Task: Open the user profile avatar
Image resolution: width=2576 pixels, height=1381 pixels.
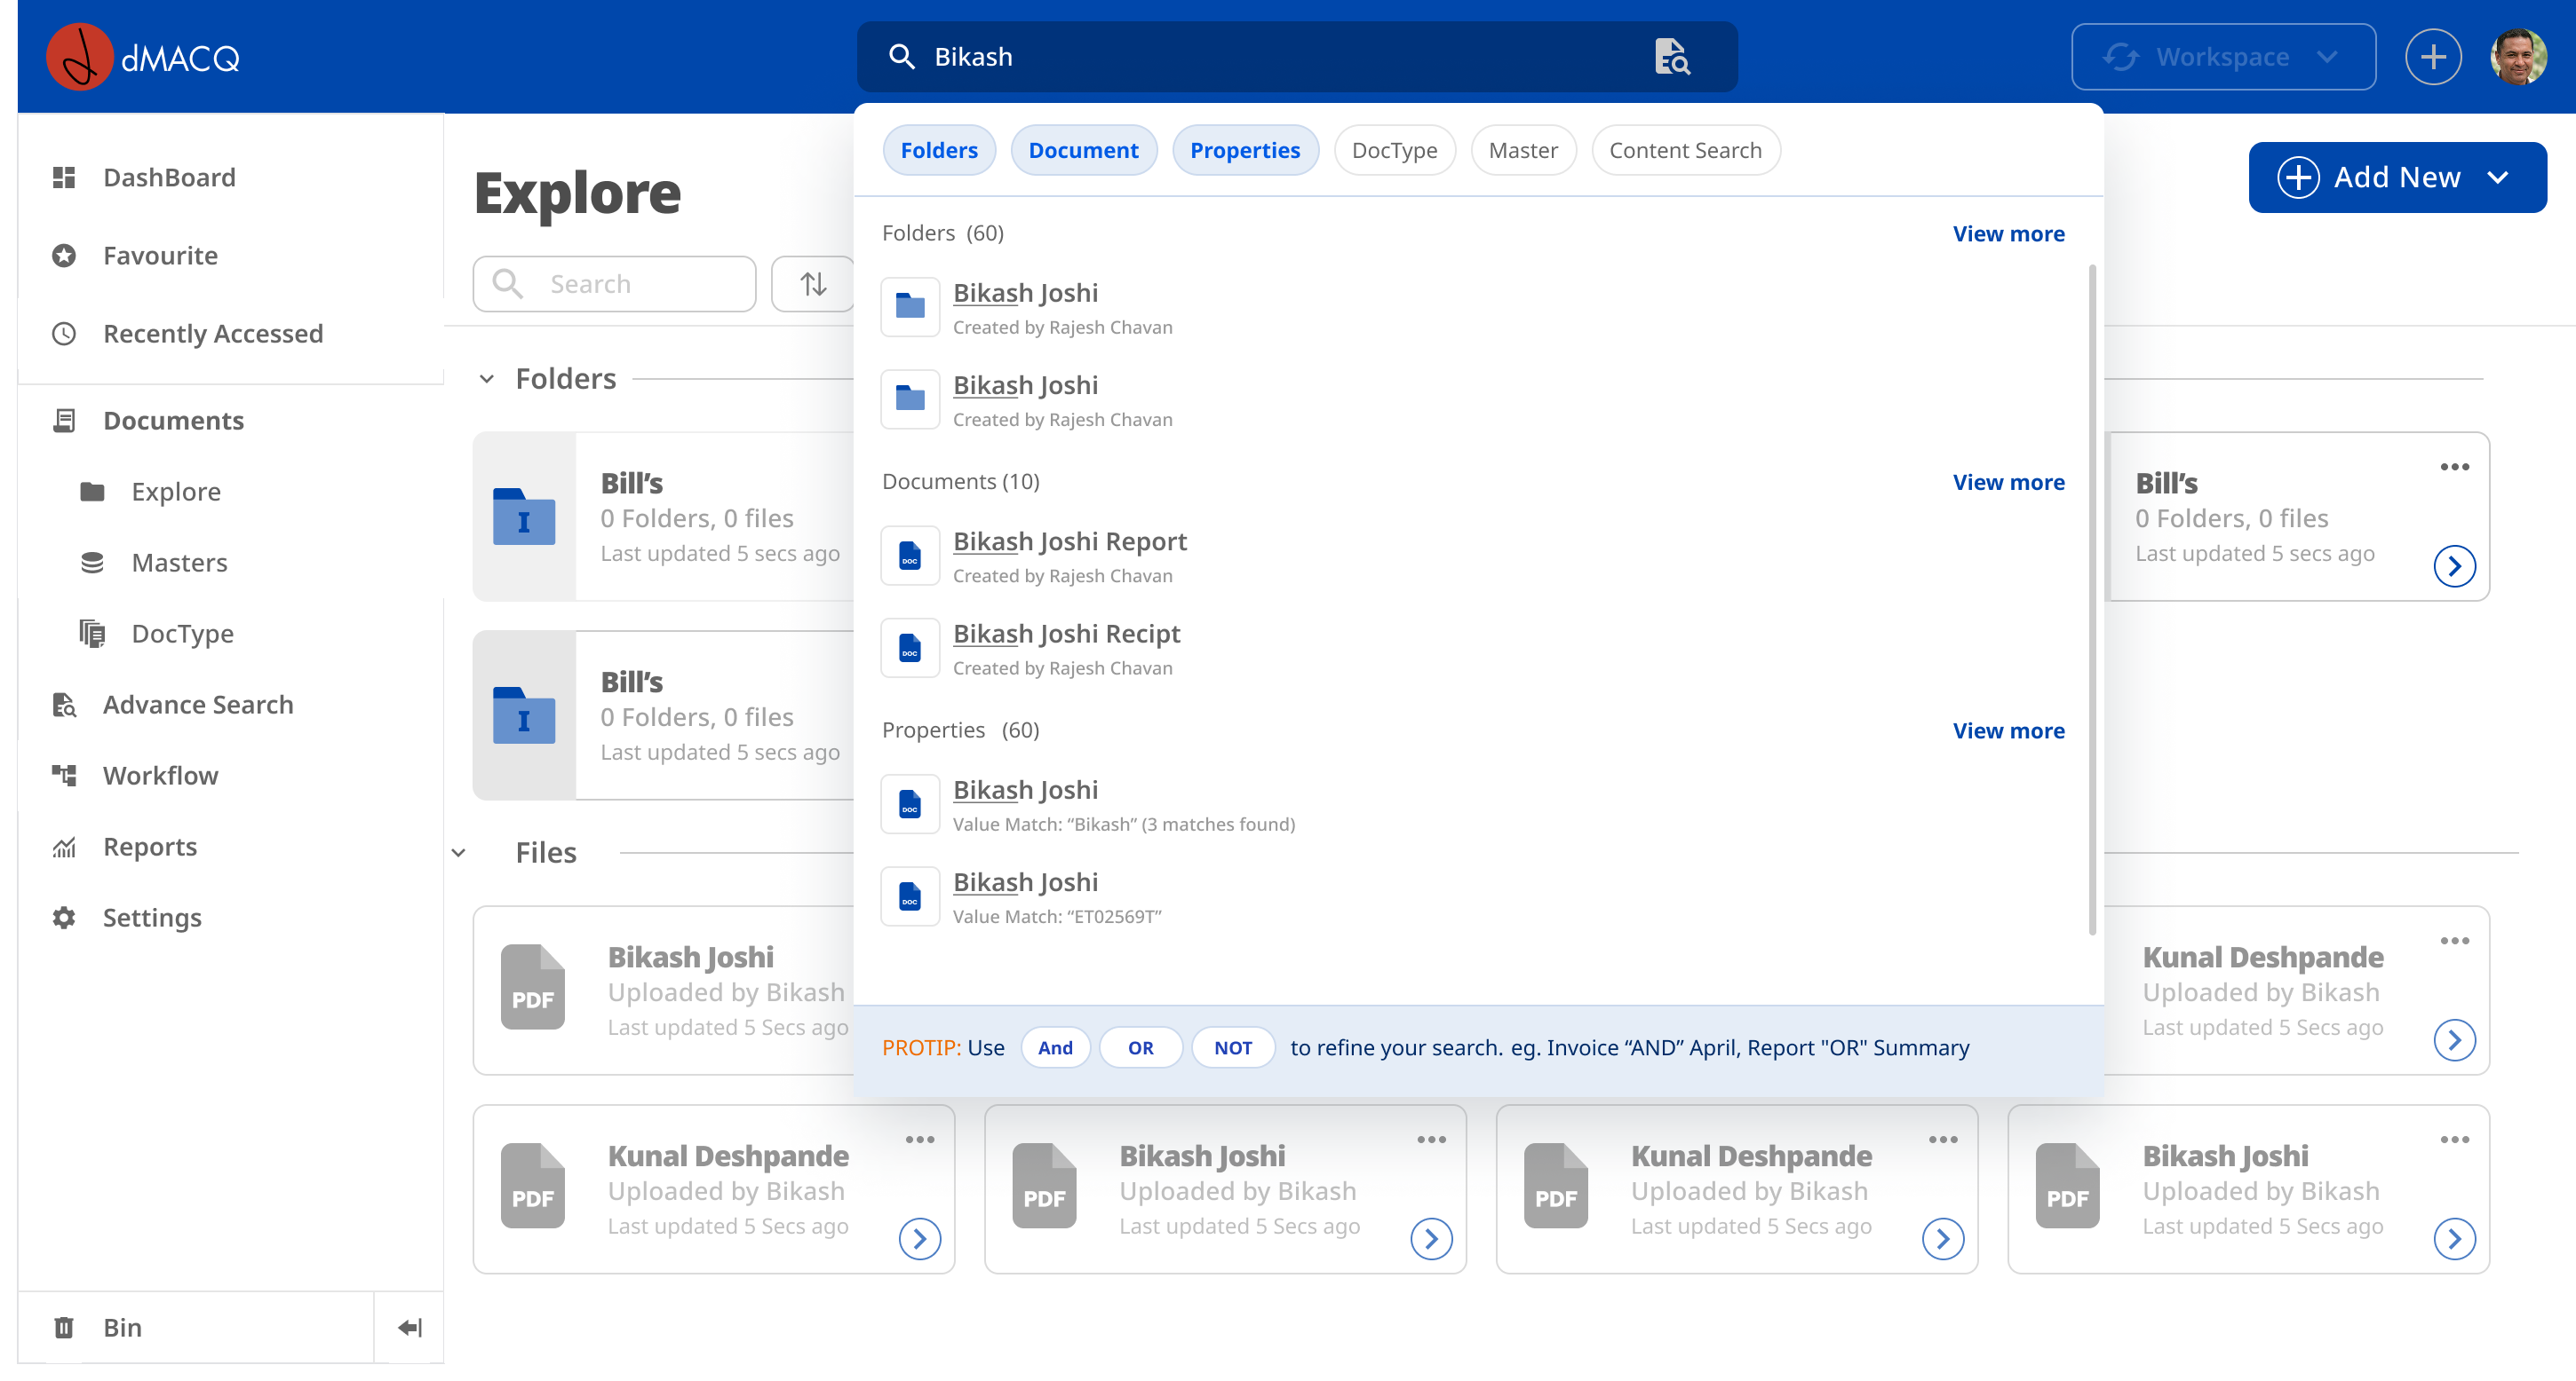Action: click(x=2517, y=57)
